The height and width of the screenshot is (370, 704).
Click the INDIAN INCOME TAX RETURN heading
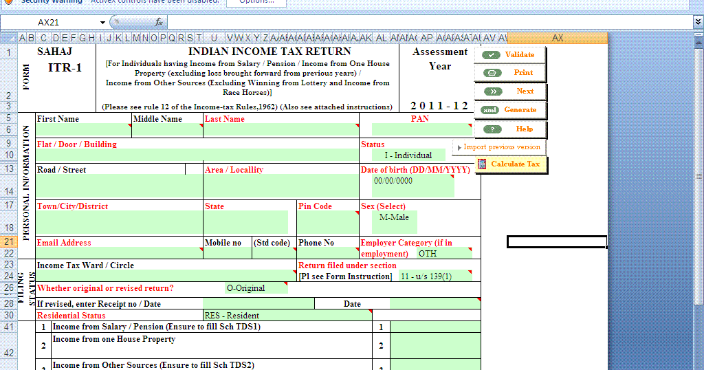click(x=269, y=52)
